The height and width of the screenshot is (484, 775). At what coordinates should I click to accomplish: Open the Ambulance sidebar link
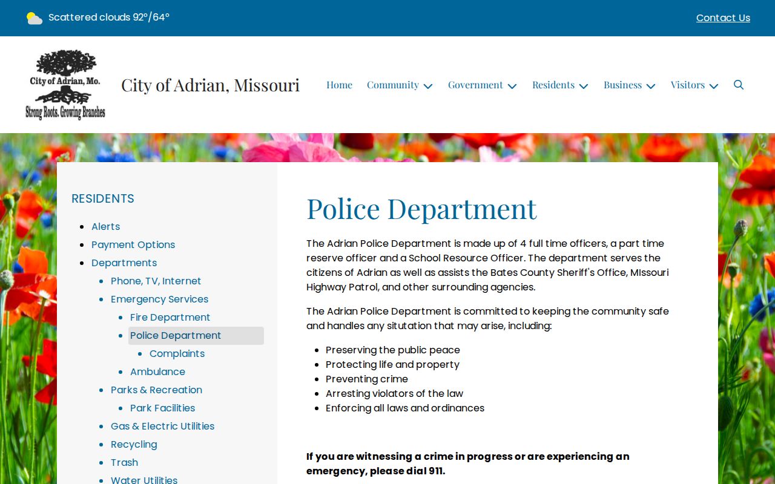click(x=158, y=371)
